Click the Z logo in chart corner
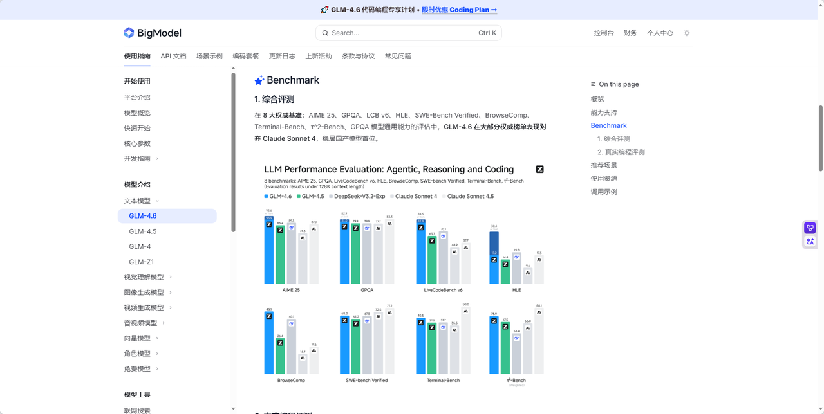The image size is (824, 414). coord(539,169)
